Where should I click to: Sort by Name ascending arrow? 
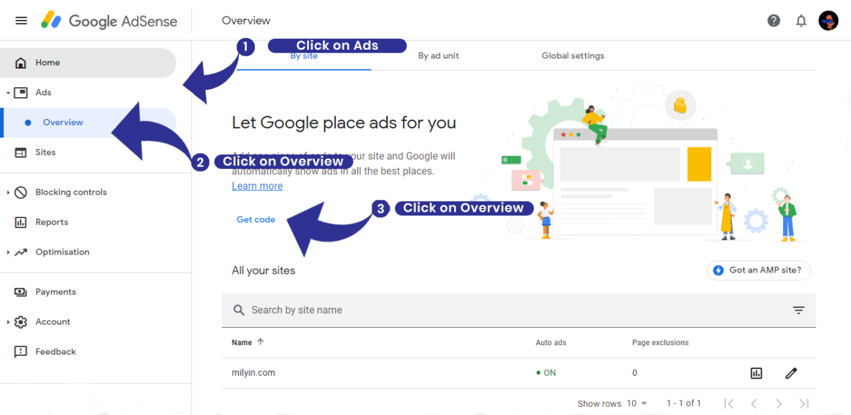point(260,342)
